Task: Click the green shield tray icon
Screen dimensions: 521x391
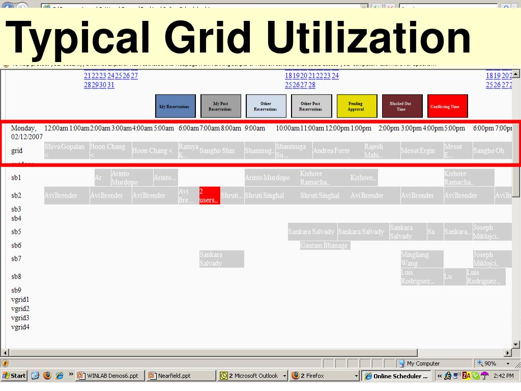Action: [476, 376]
